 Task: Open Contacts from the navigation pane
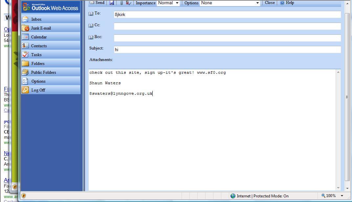tap(39, 46)
